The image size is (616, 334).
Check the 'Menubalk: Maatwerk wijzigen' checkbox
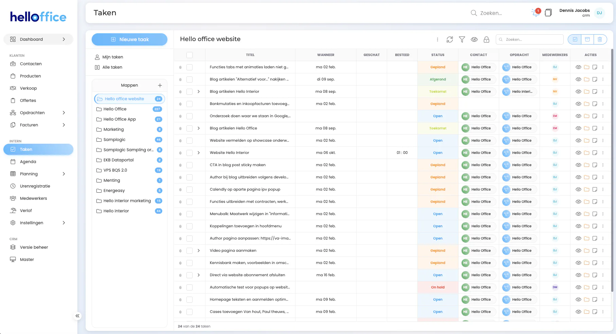pos(189,214)
